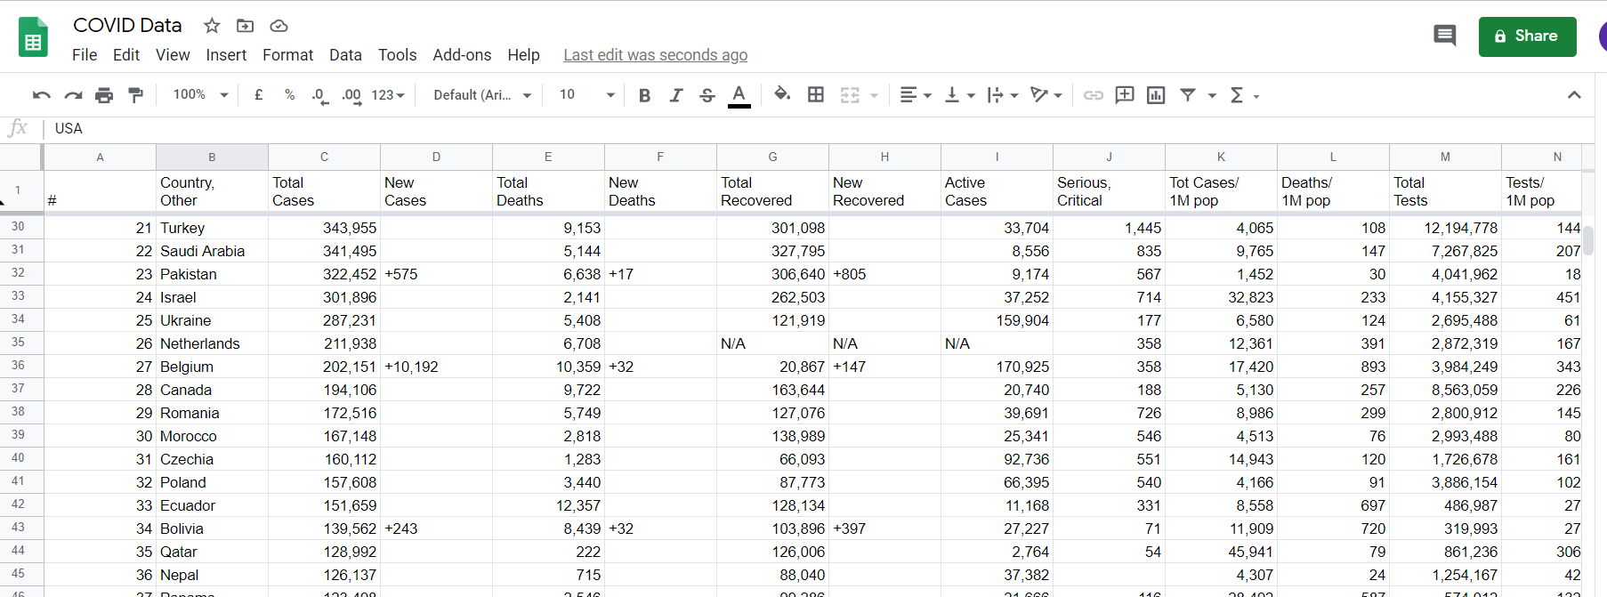The image size is (1607, 597).
Task: Open the text color picker
Action: pos(739,95)
